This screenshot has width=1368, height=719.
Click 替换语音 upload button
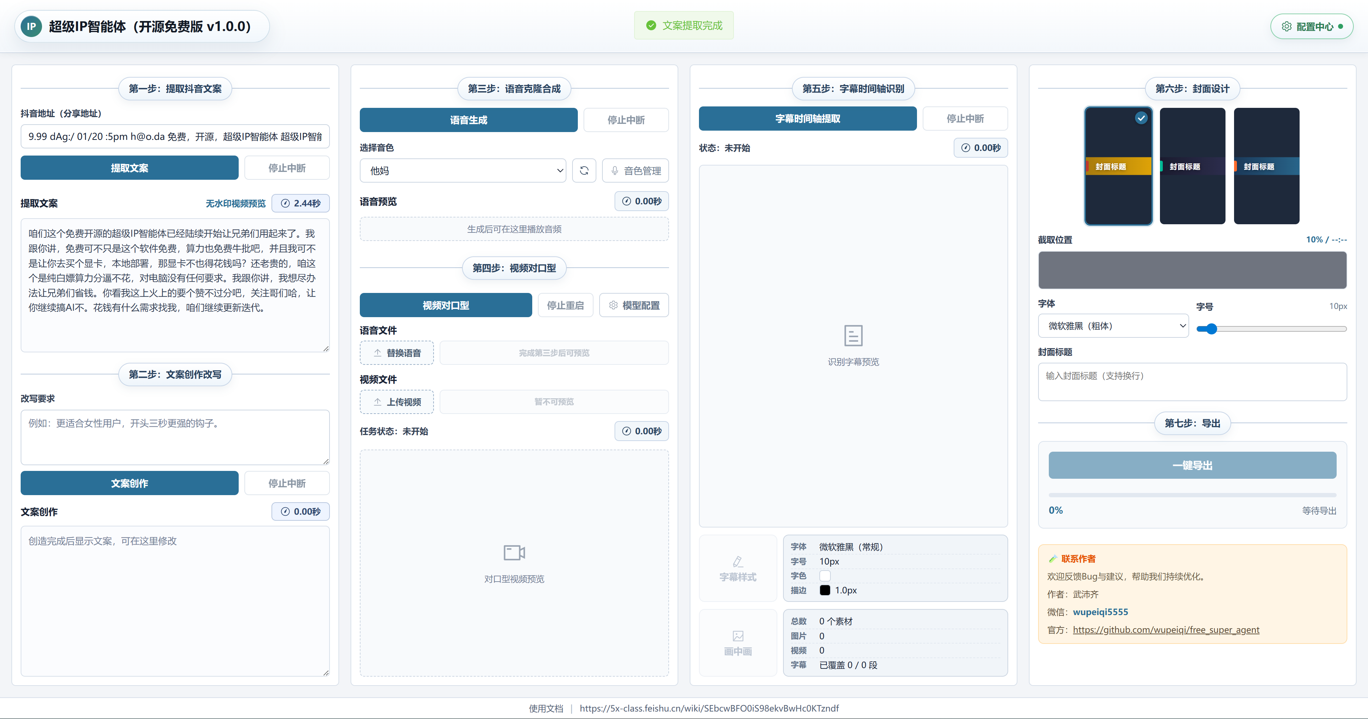[397, 353]
